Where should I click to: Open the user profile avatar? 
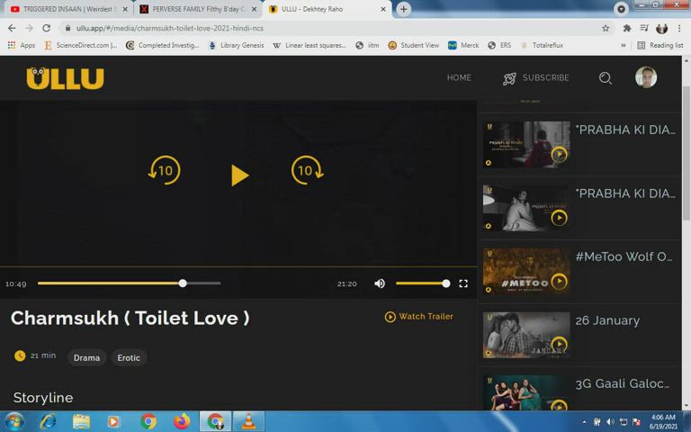click(x=646, y=77)
